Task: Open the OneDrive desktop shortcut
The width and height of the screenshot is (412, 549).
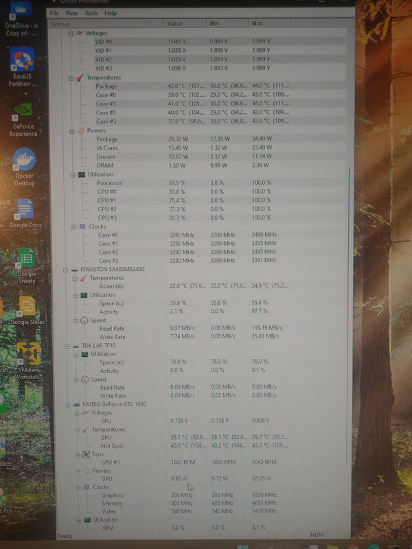Action: click(x=21, y=19)
